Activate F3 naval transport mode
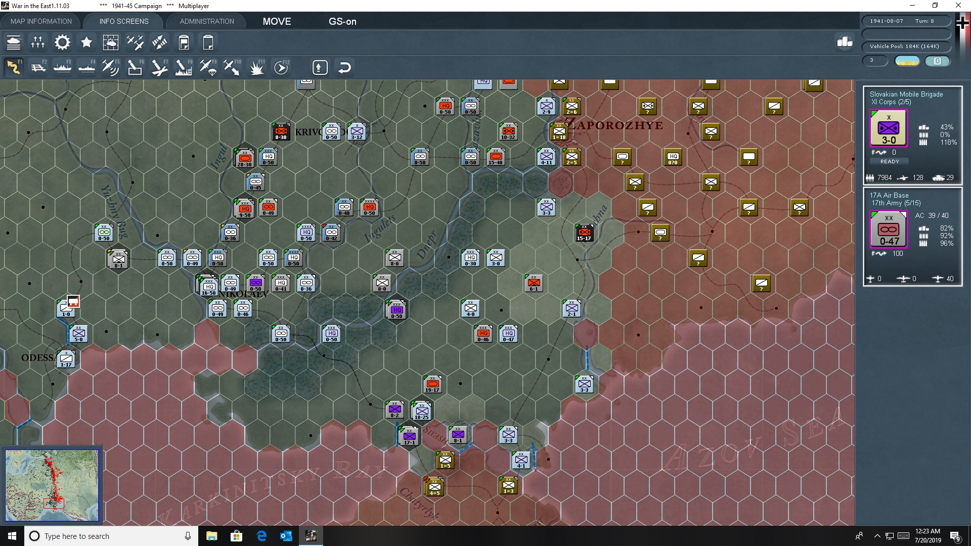971x546 pixels. pyautogui.click(x=63, y=67)
